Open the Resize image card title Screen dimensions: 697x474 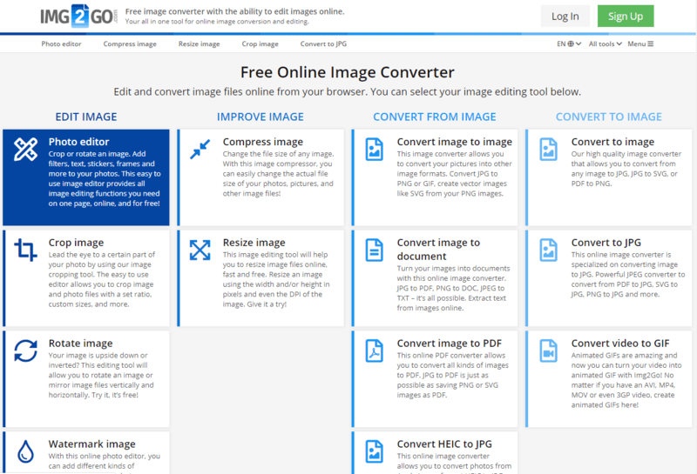pyautogui.click(x=254, y=243)
